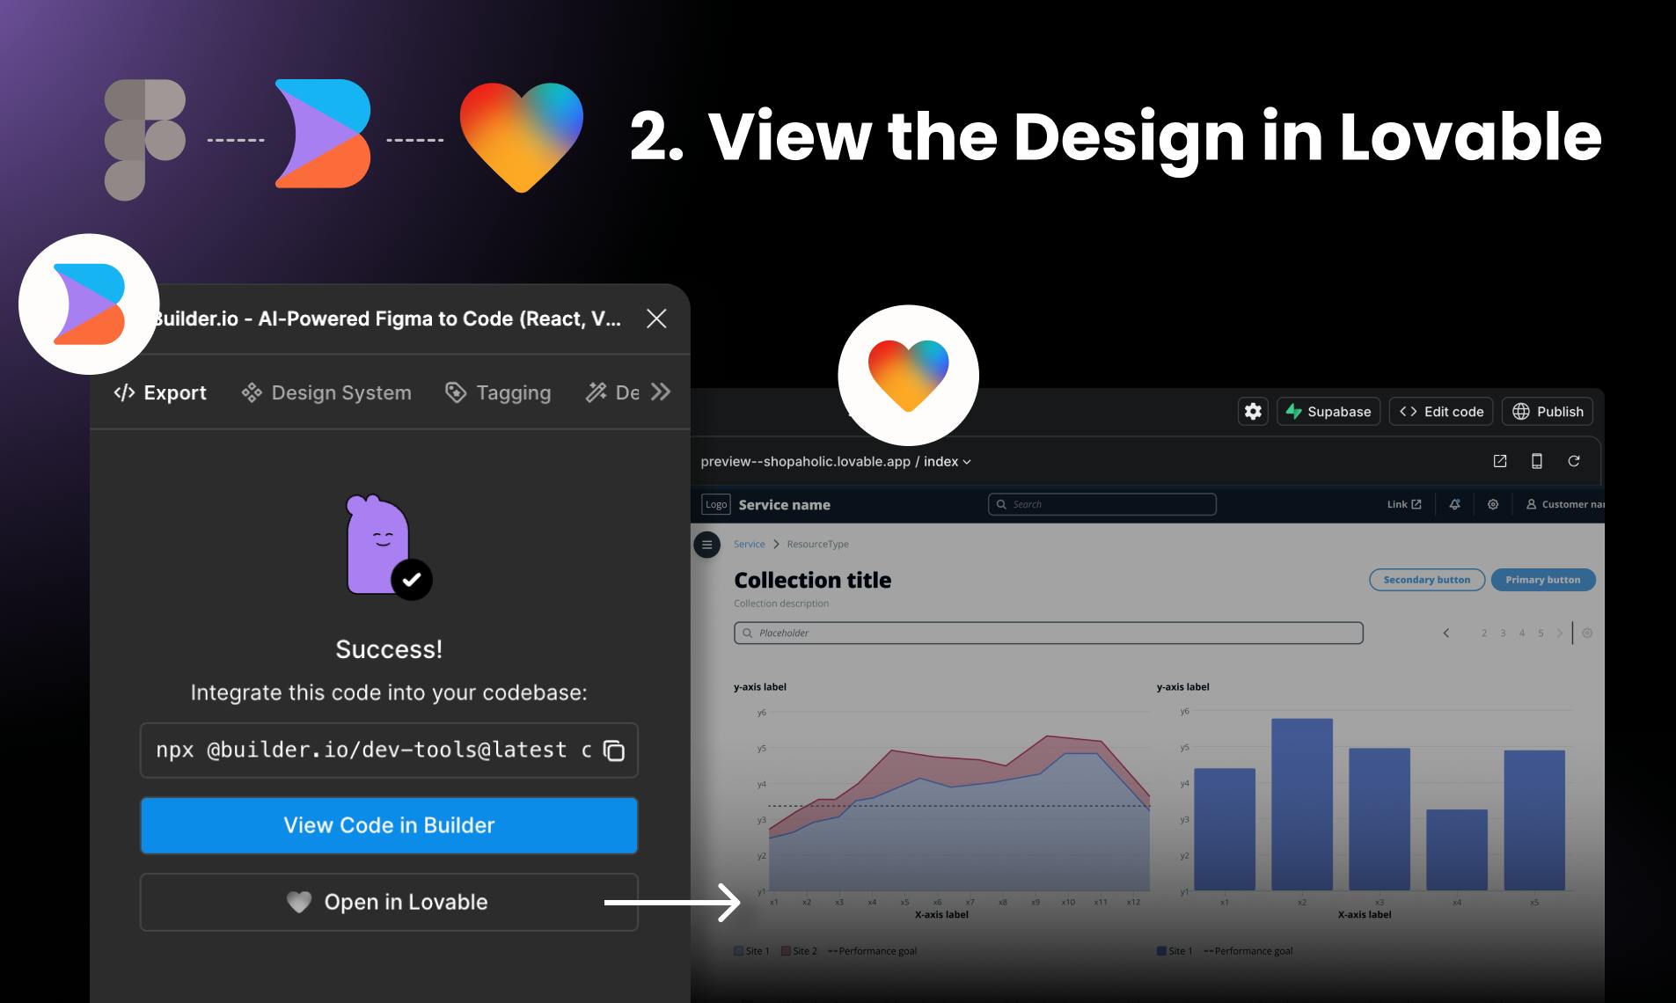Open notifications bell in preview header

click(1455, 504)
